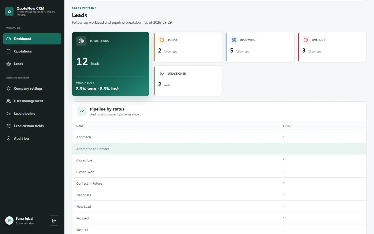
Task: Select the Attempted to Contact row
Action: pyautogui.click(x=219, y=149)
